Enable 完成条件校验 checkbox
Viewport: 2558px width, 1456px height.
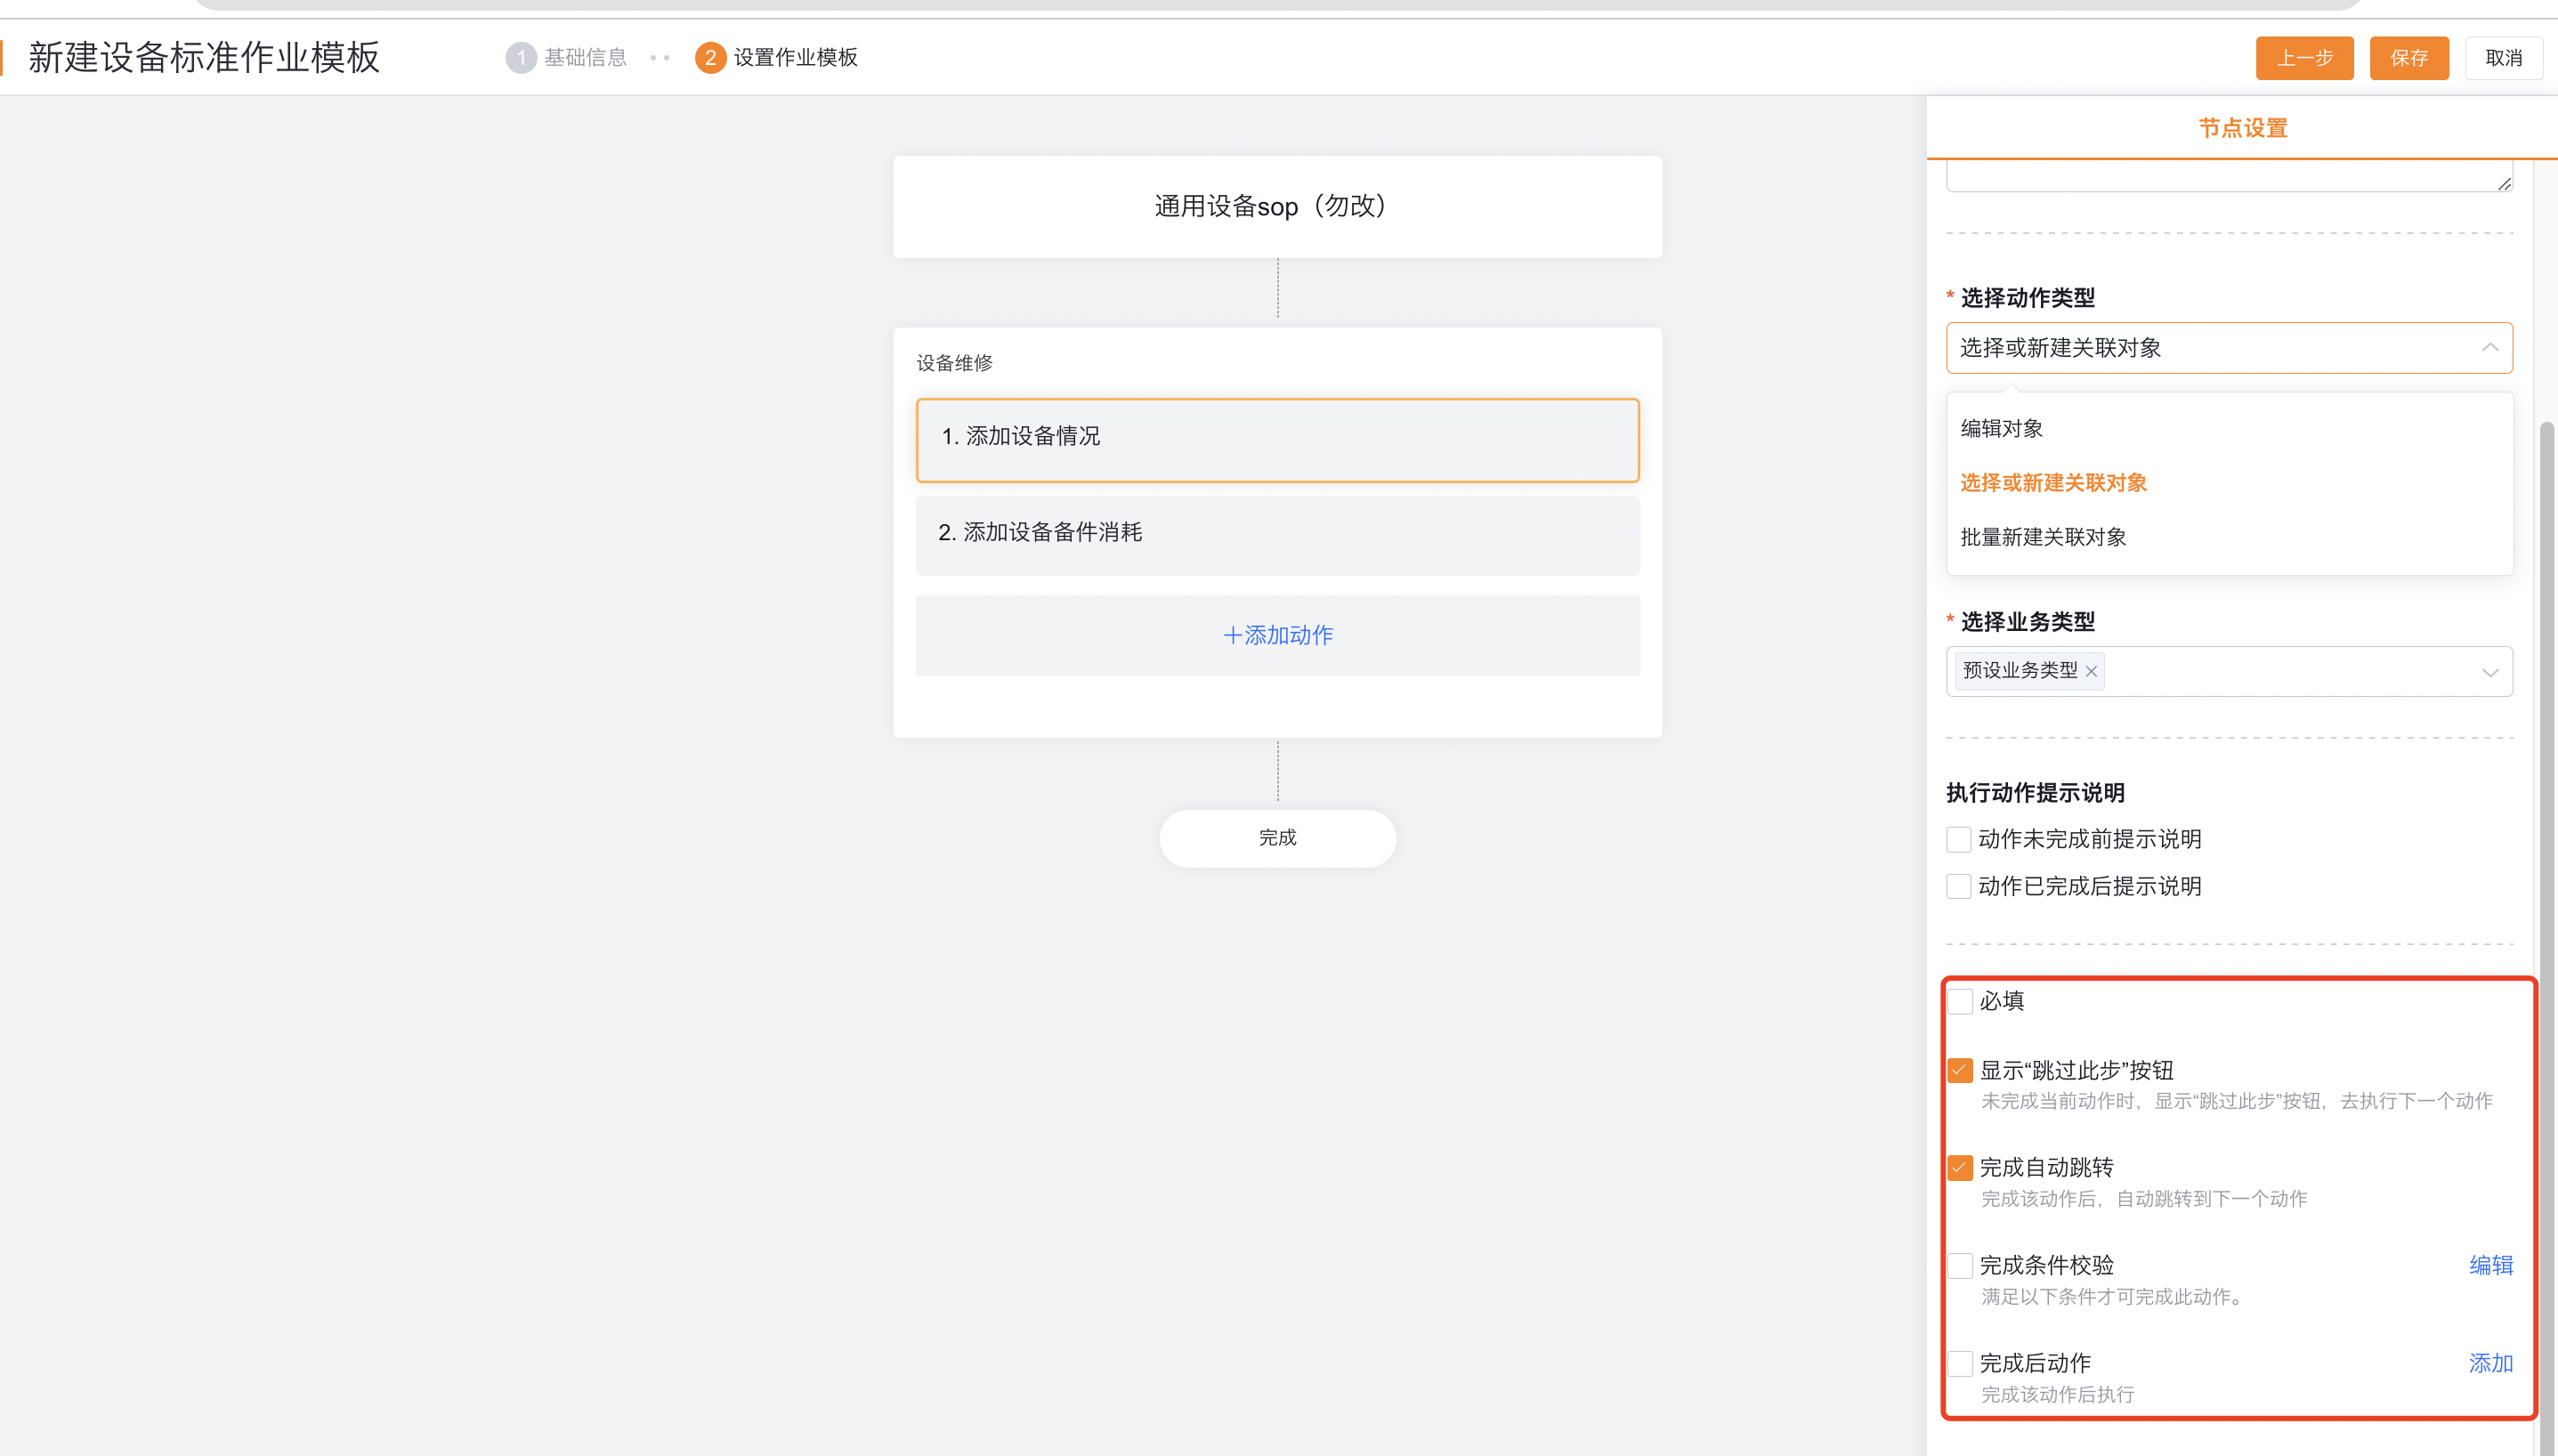[x=1960, y=1265]
